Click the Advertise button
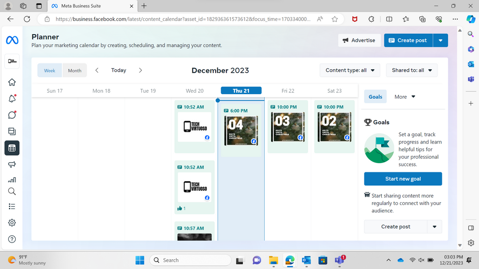Image resolution: width=479 pixels, height=269 pixels. click(359, 40)
